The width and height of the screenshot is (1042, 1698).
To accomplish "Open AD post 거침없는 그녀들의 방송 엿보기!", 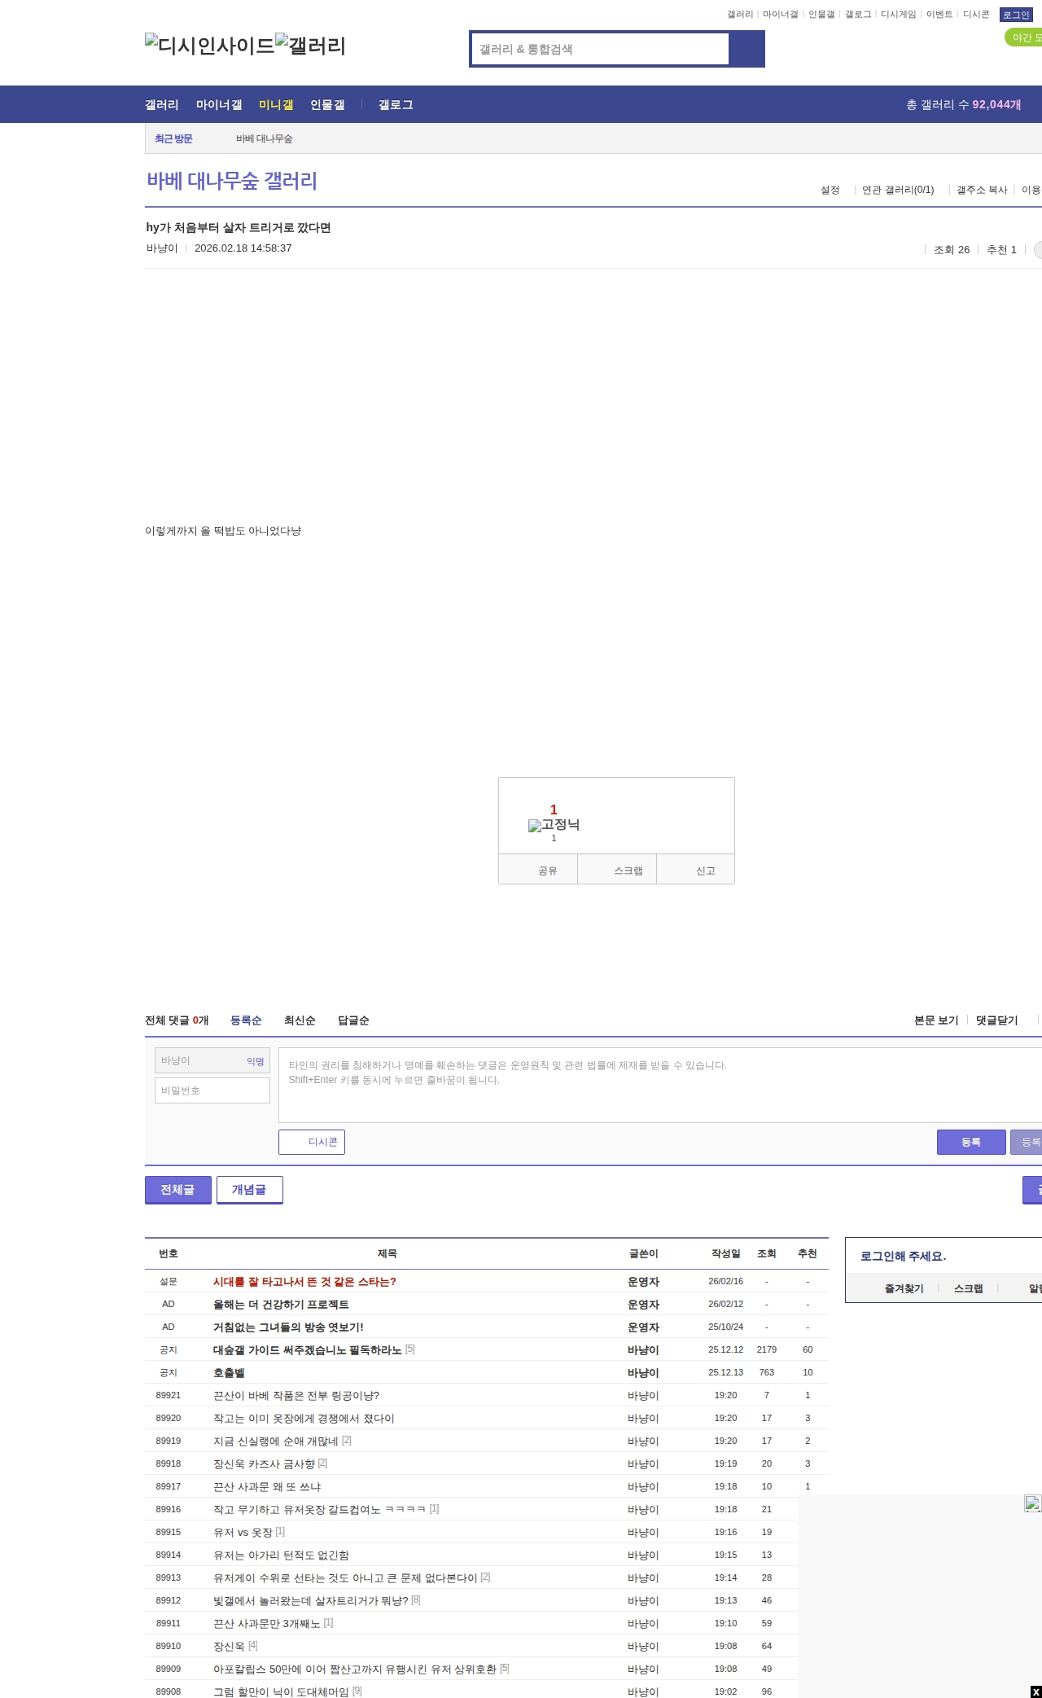I will [288, 1327].
